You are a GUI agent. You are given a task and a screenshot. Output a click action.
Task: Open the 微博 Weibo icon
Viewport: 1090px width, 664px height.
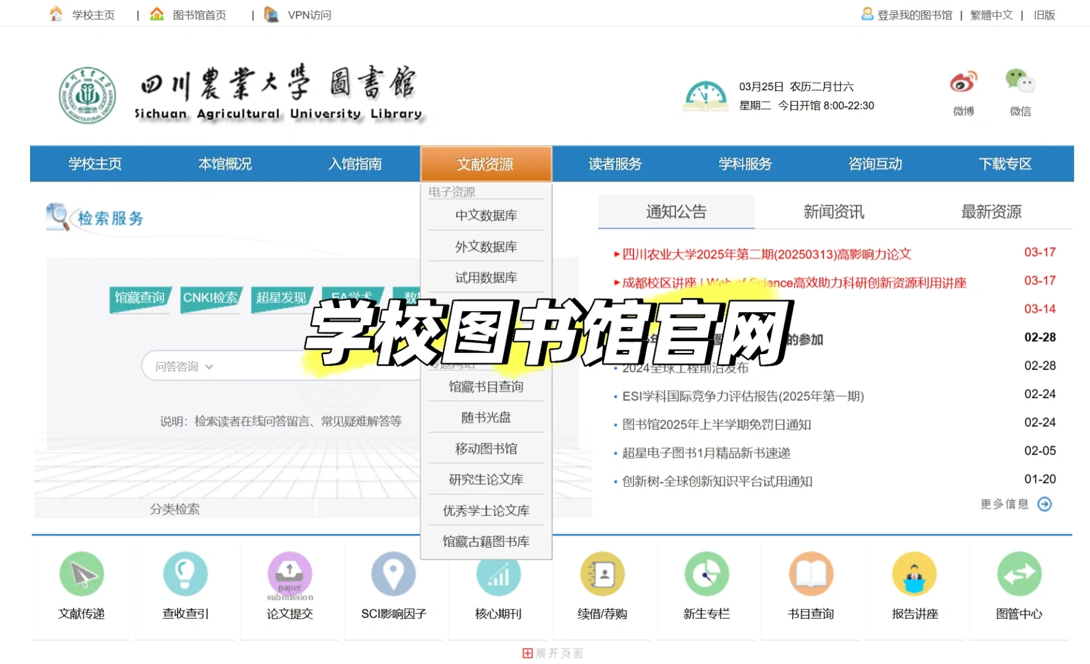[963, 82]
